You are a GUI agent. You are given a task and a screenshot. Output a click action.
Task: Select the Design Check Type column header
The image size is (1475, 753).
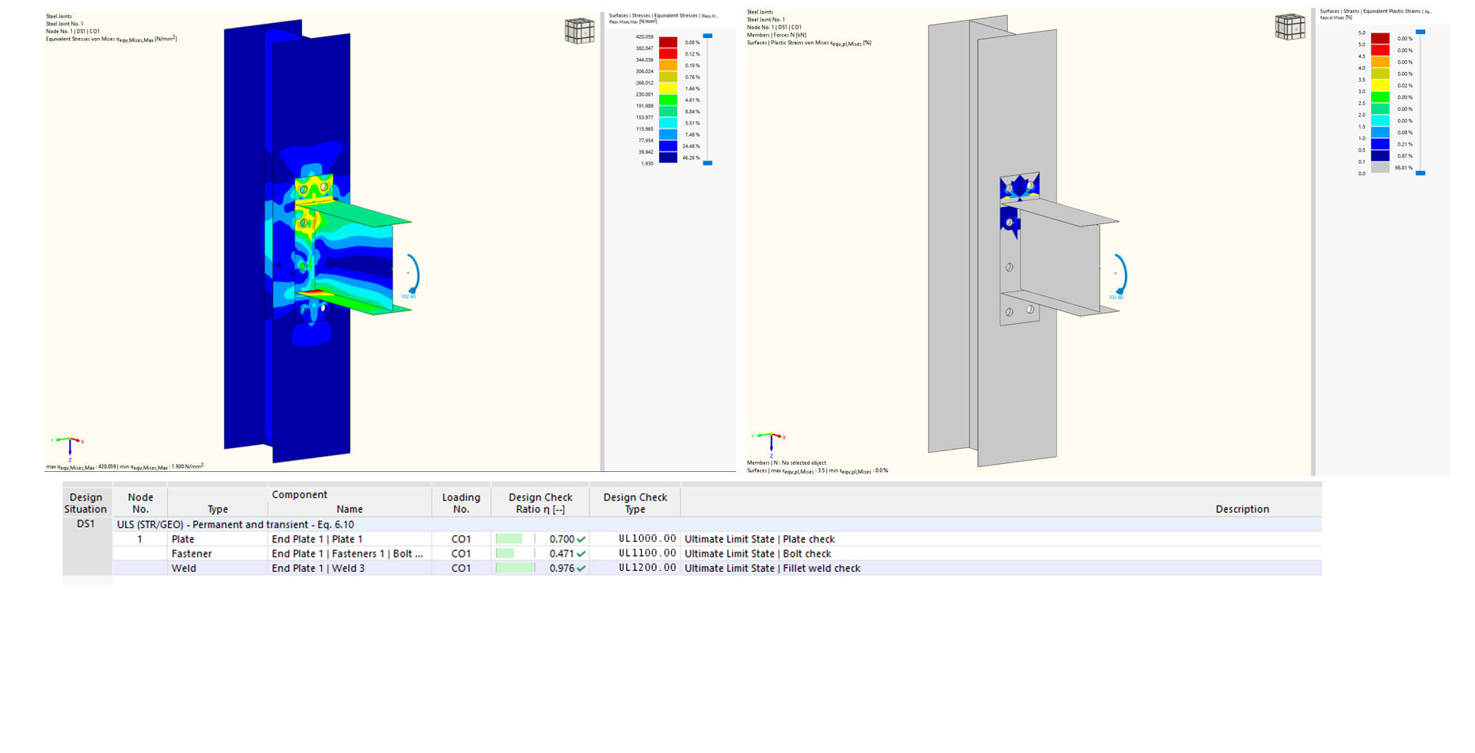click(x=635, y=503)
